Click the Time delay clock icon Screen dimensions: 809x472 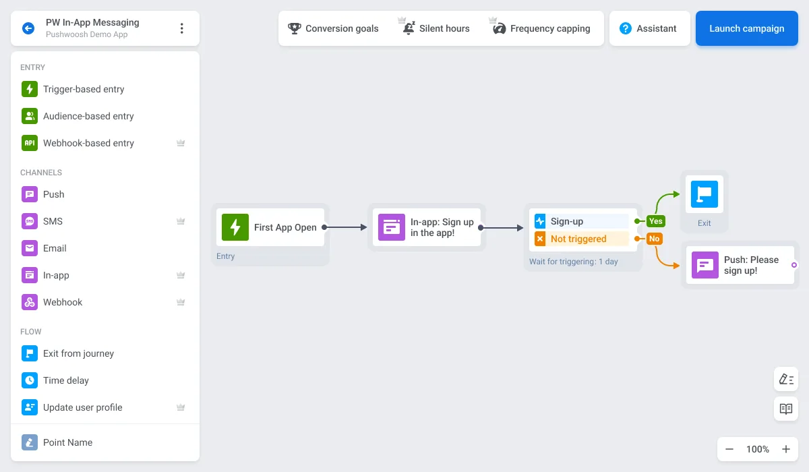(30, 380)
